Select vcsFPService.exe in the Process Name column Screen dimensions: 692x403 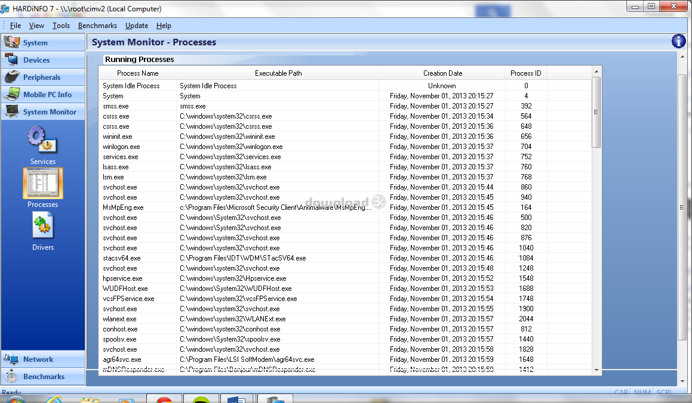[x=128, y=299]
